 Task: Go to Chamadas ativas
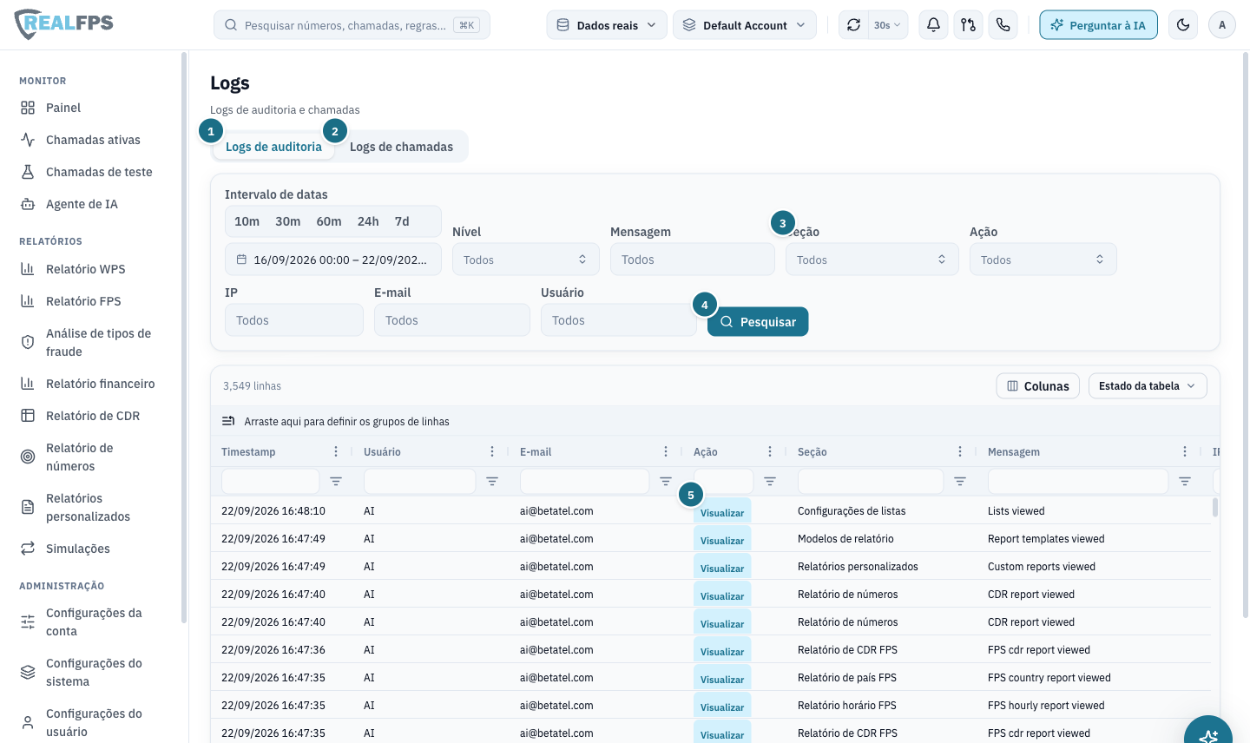tap(95, 140)
